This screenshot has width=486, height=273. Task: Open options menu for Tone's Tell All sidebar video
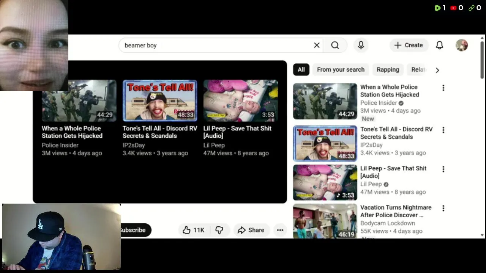pyautogui.click(x=443, y=130)
